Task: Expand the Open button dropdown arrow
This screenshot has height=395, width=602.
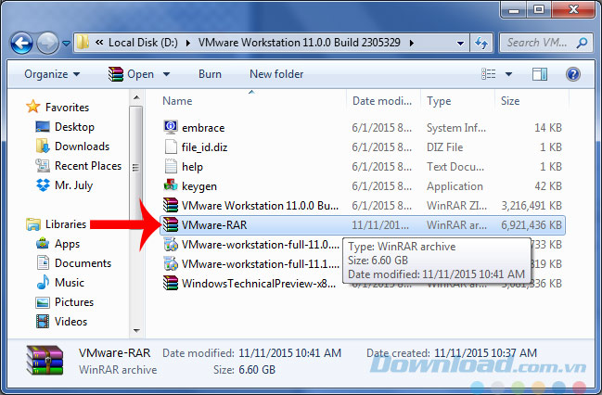Action: point(166,74)
